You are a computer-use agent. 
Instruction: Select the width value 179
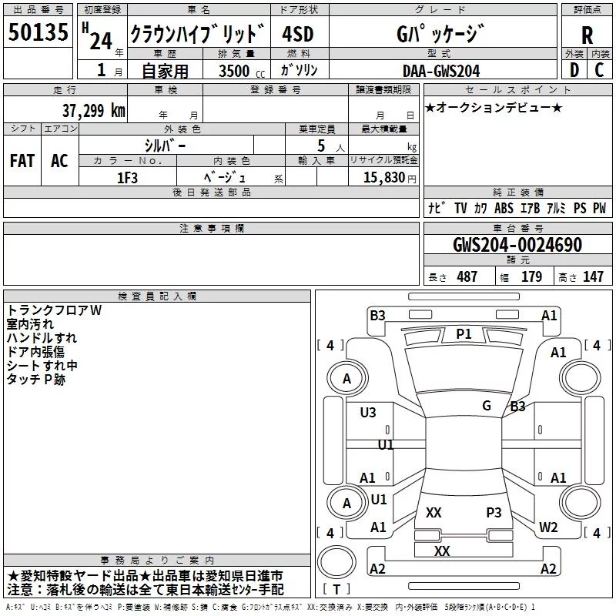click(x=531, y=276)
